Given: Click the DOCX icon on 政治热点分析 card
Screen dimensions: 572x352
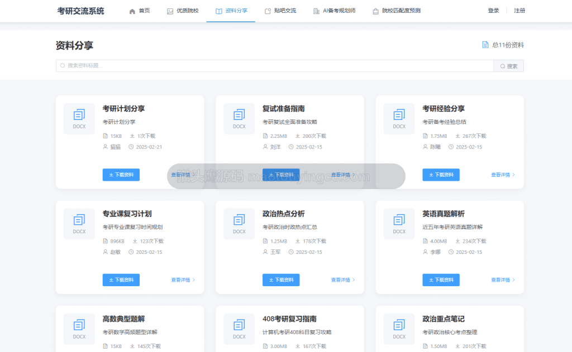Looking at the screenshot, I should click(x=239, y=224).
